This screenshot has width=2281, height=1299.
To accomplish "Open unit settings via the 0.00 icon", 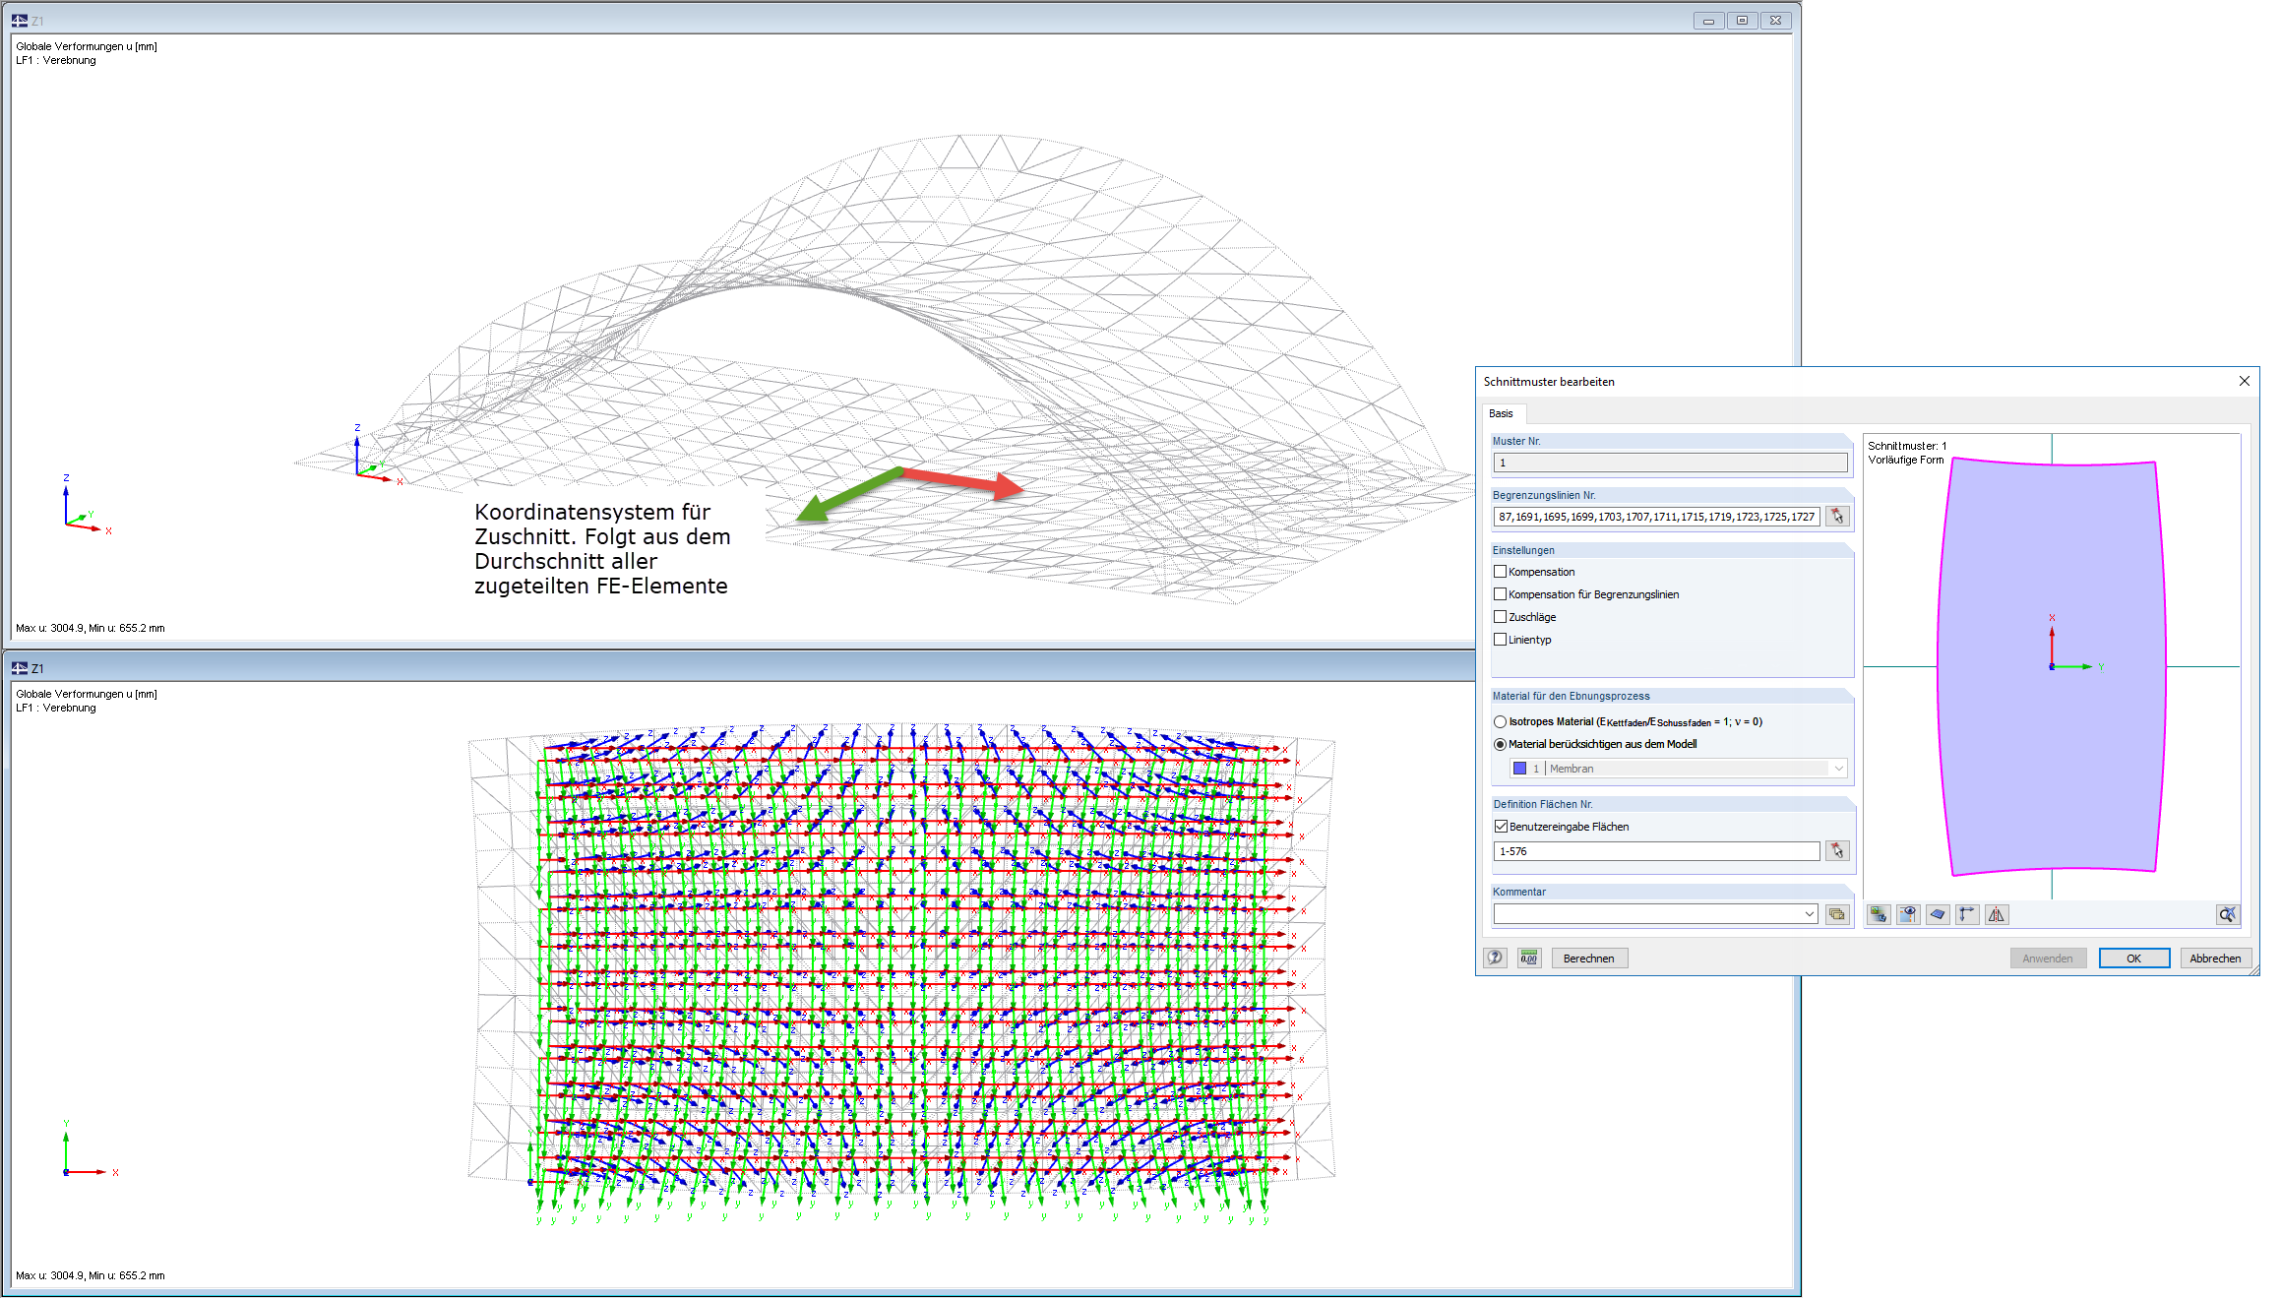I will (1530, 958).
